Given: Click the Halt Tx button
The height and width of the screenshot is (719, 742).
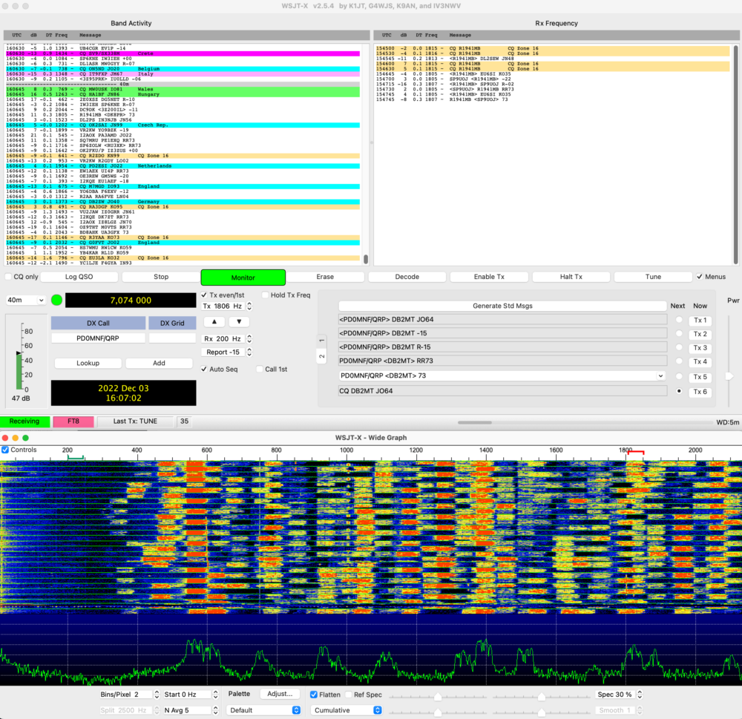Looking at the screenshot, I should [x=571, y=276].
